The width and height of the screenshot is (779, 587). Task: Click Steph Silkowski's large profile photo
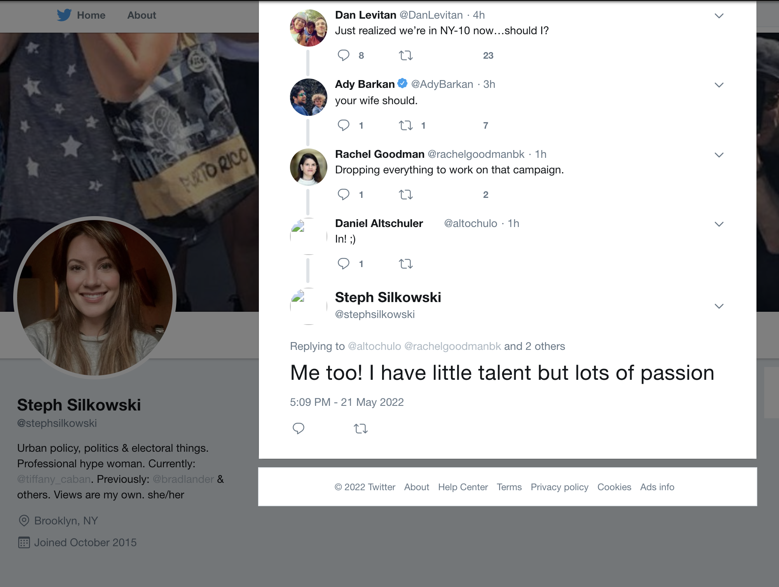pyautogui.click(x=95, y=297)
